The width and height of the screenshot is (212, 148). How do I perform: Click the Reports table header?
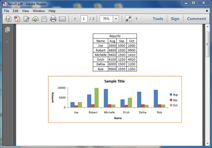pos(115,36)
